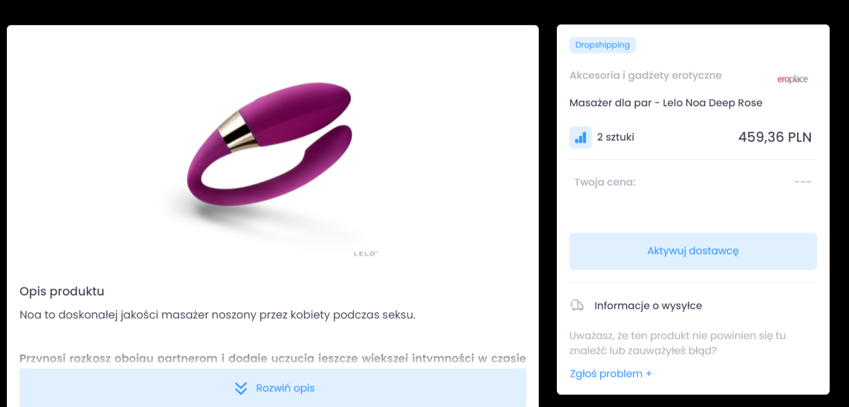Image resolution: width=849 pixels, height=407 pixels.
Task: Click the product title Masażer dla par
Action: click(665, 103)
